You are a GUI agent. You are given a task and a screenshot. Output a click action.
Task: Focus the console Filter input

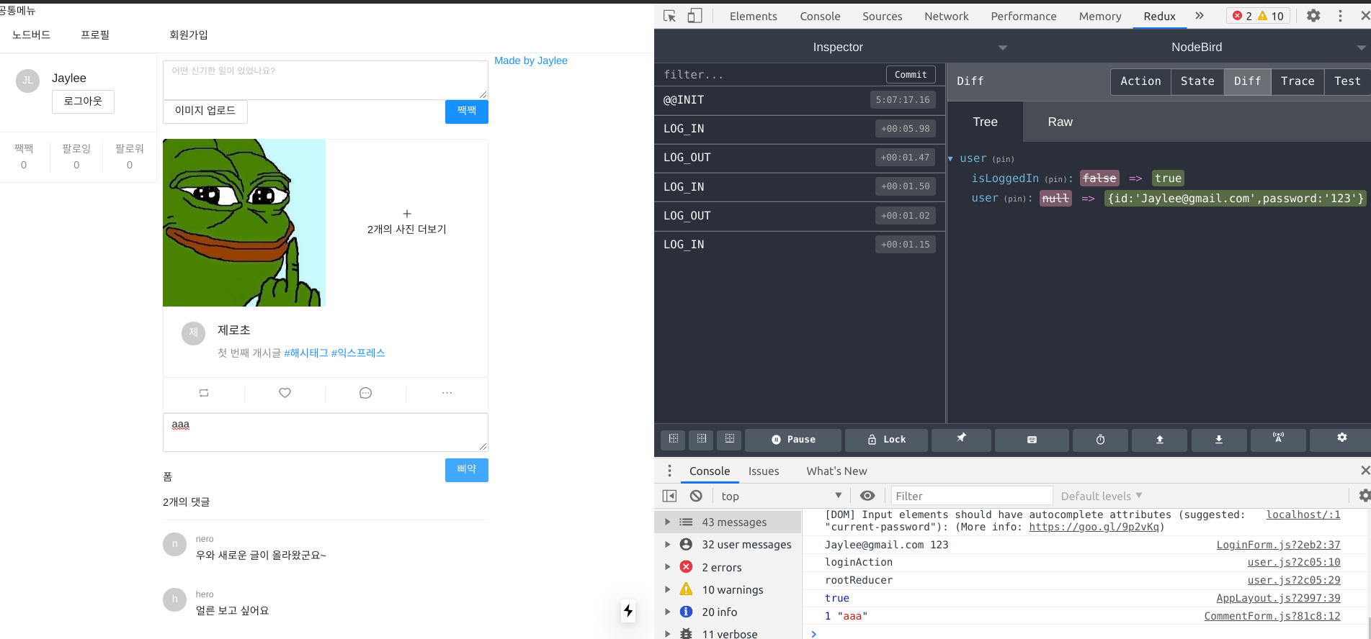[972, 496]
